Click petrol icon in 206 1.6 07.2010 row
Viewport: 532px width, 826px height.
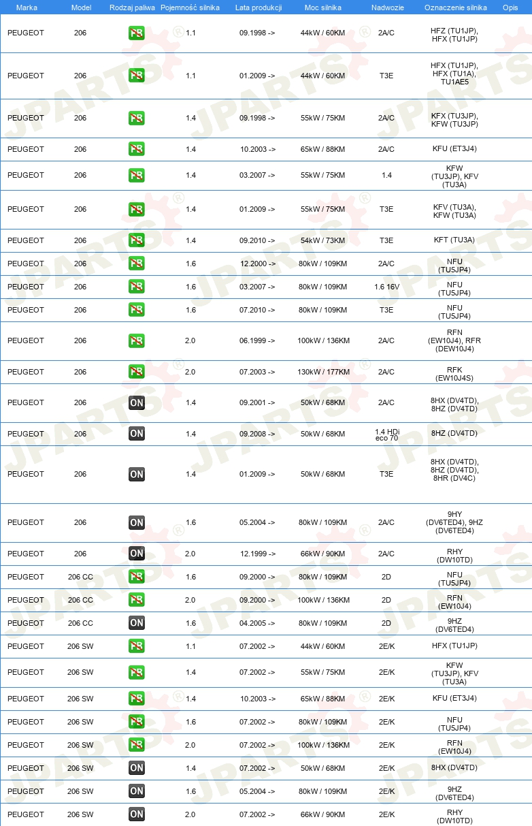point(137,310)
